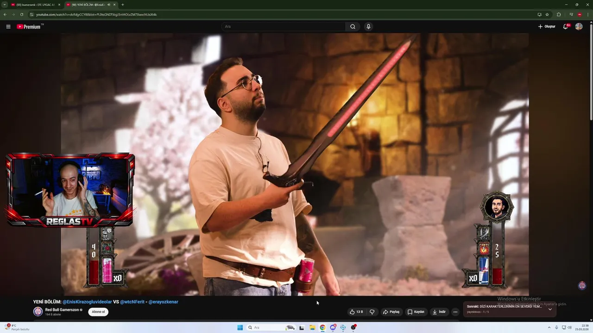Open the weather widget on taskbar
Screen dimensions: 593x333
coord(18,327)
